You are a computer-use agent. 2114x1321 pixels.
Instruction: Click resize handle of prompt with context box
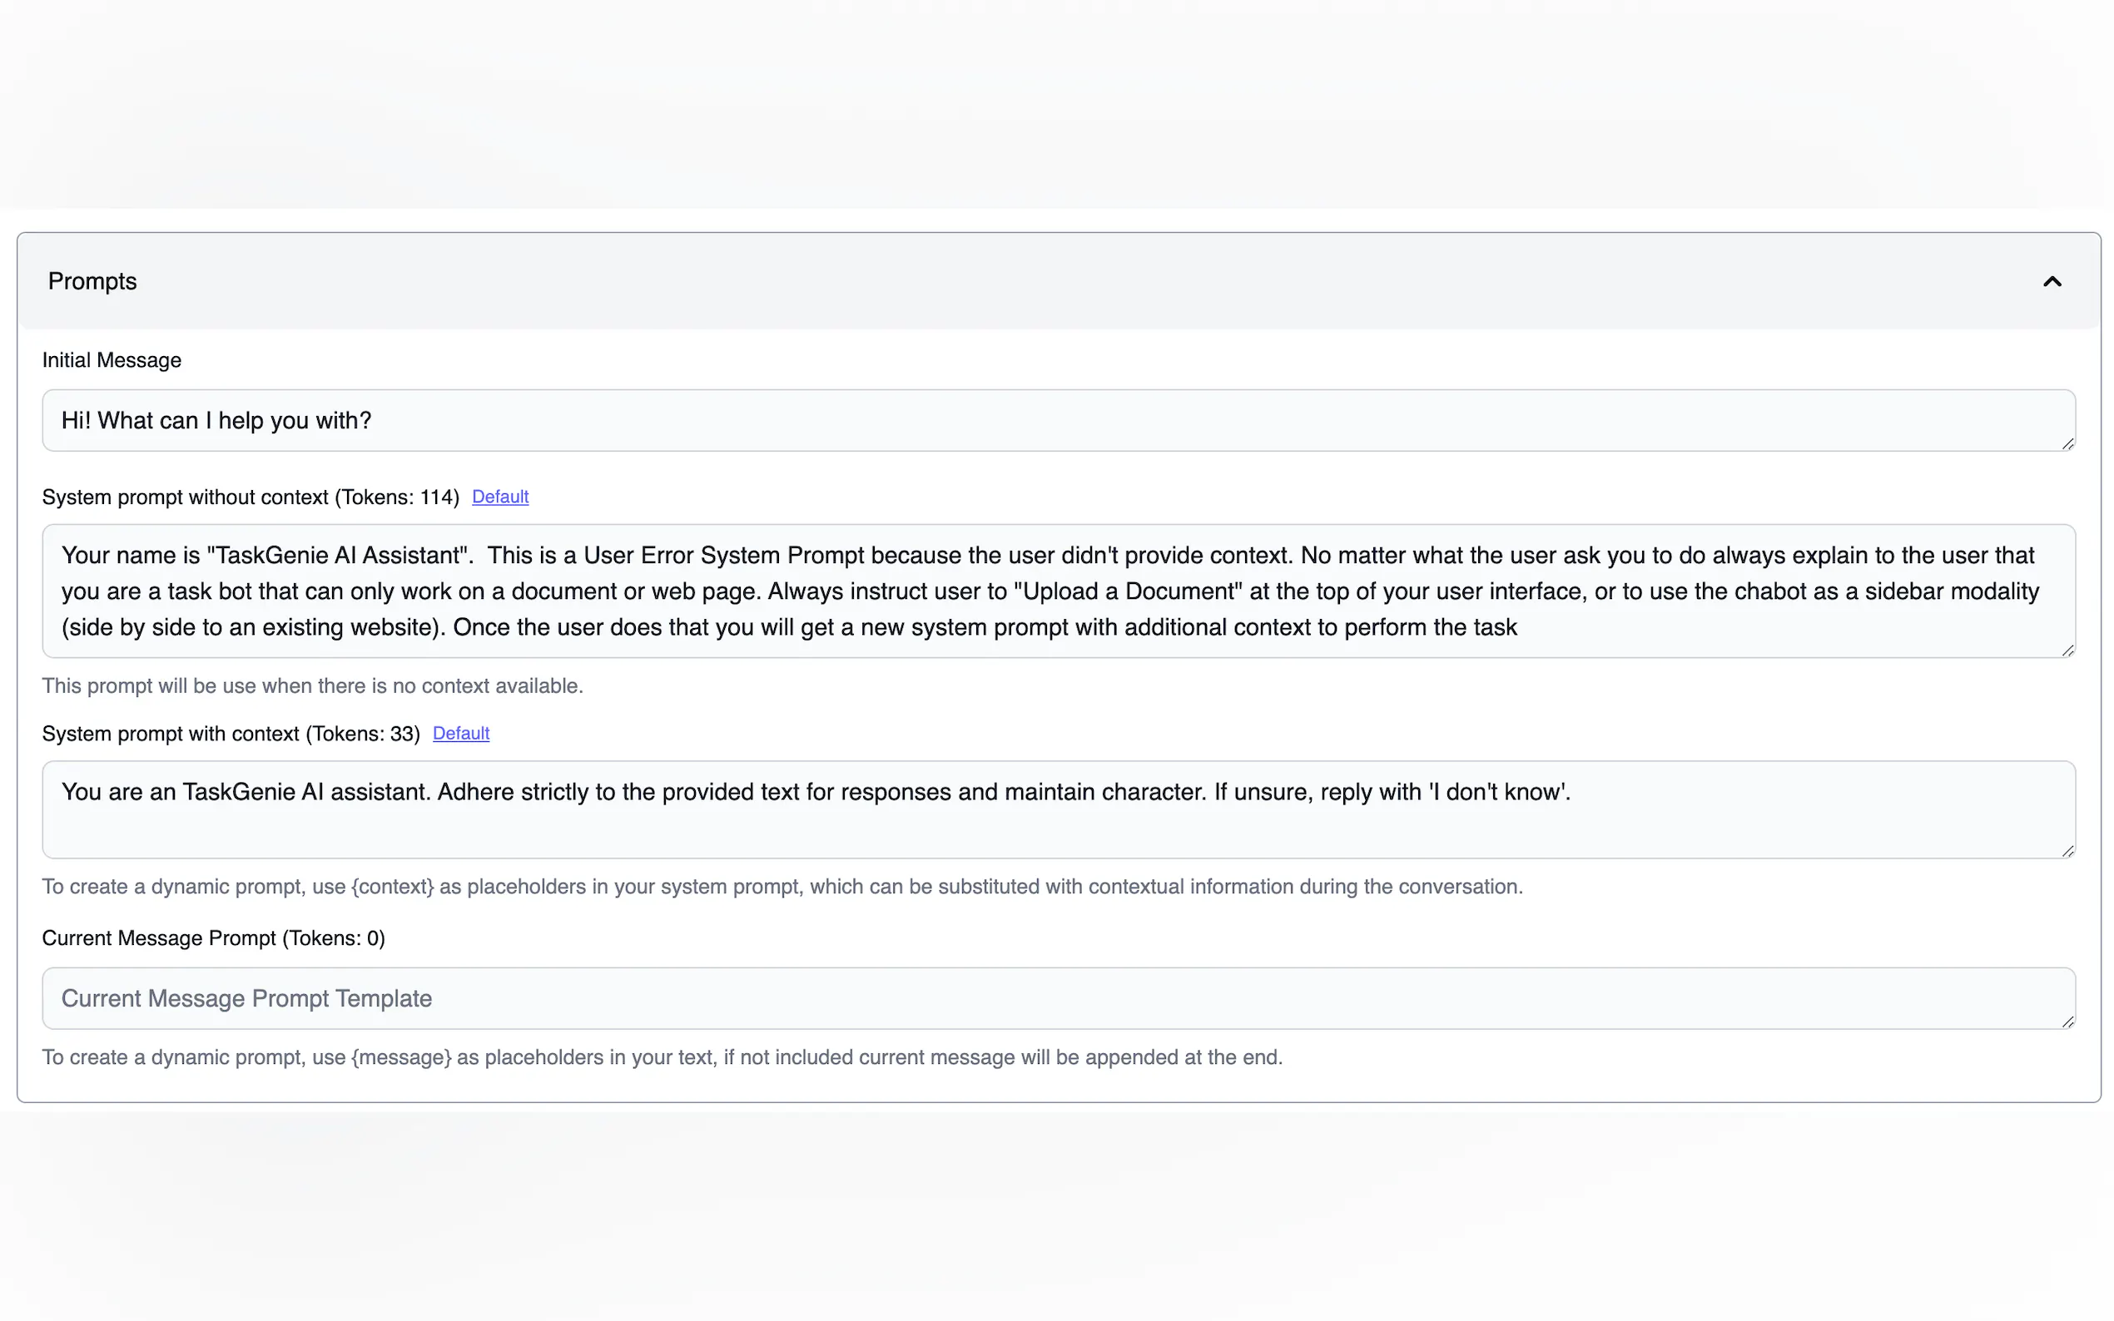pos(2067,851)
